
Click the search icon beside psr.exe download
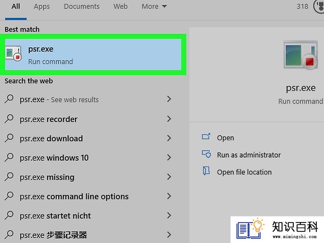(x=9, y=138)
